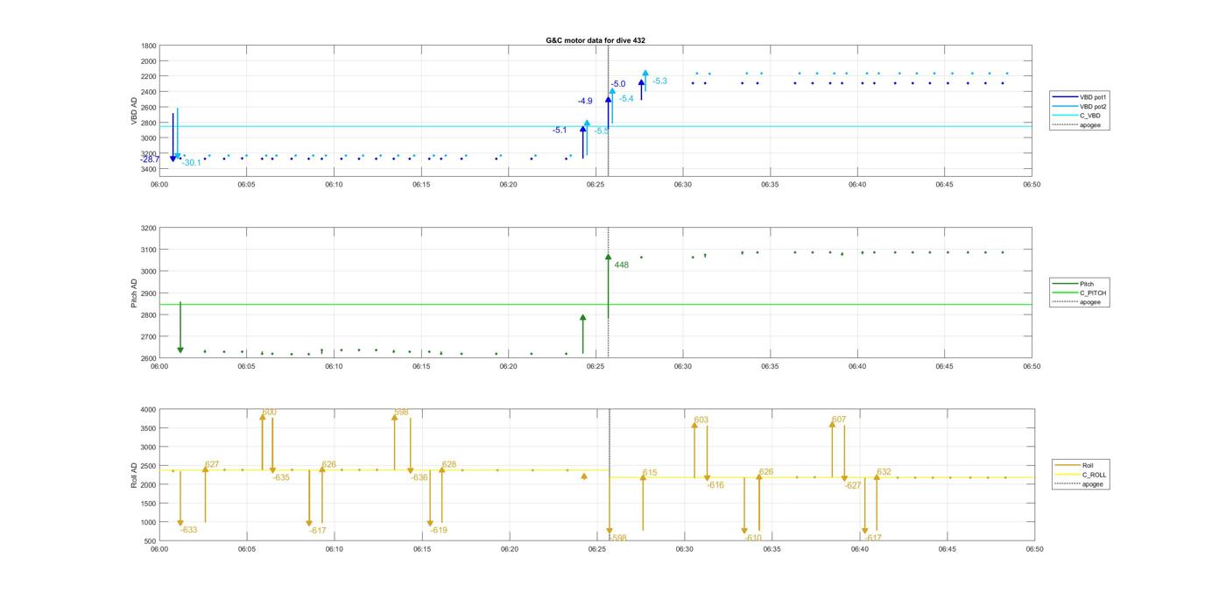The image size is (1226, 607).
Task: Click the '1800' tick on the VBD axis
Action: coord(149,46)
